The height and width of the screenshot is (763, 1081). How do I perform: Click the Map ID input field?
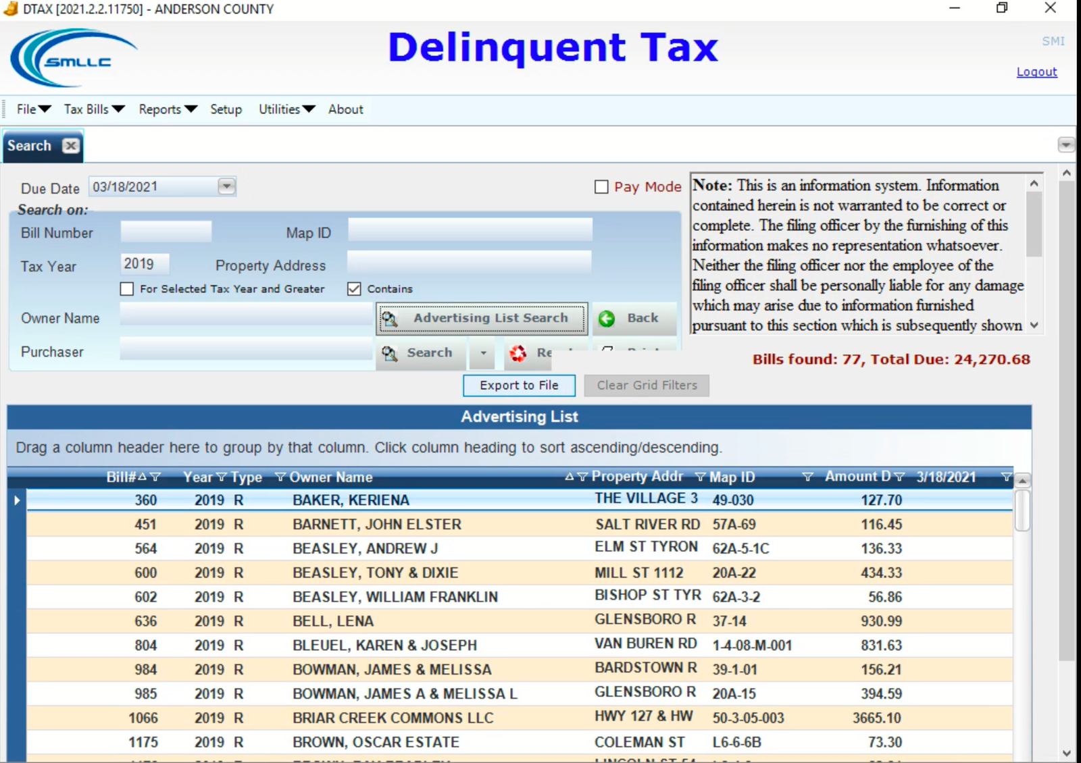[470, 230]
